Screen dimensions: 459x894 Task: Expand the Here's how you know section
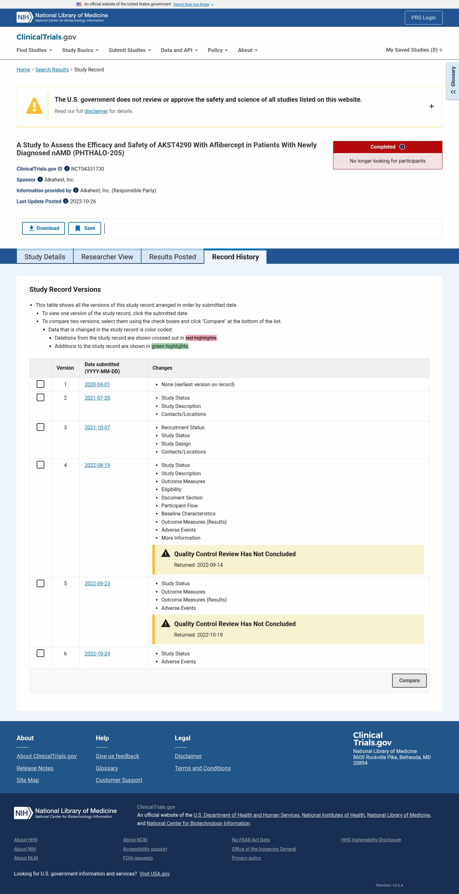(193, 4)
